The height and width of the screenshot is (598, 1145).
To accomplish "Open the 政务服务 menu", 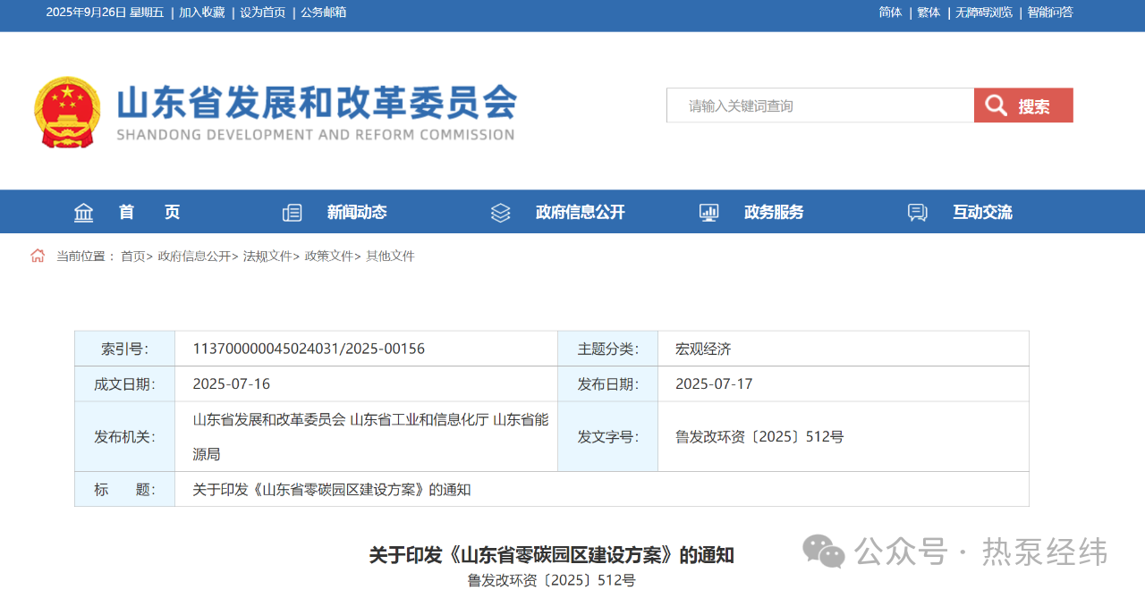I will 774,213.
